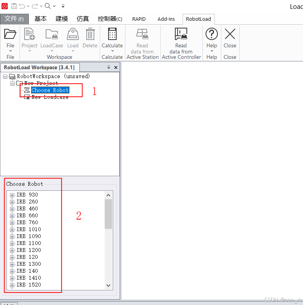Save using the quick access floppy icon

pos(14,6)
